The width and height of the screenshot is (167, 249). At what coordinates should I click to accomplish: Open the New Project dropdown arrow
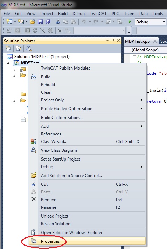pos(15,22)
